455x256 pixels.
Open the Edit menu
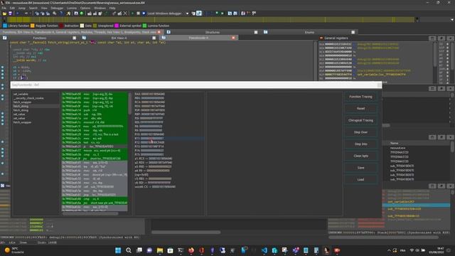pos(12,8)
